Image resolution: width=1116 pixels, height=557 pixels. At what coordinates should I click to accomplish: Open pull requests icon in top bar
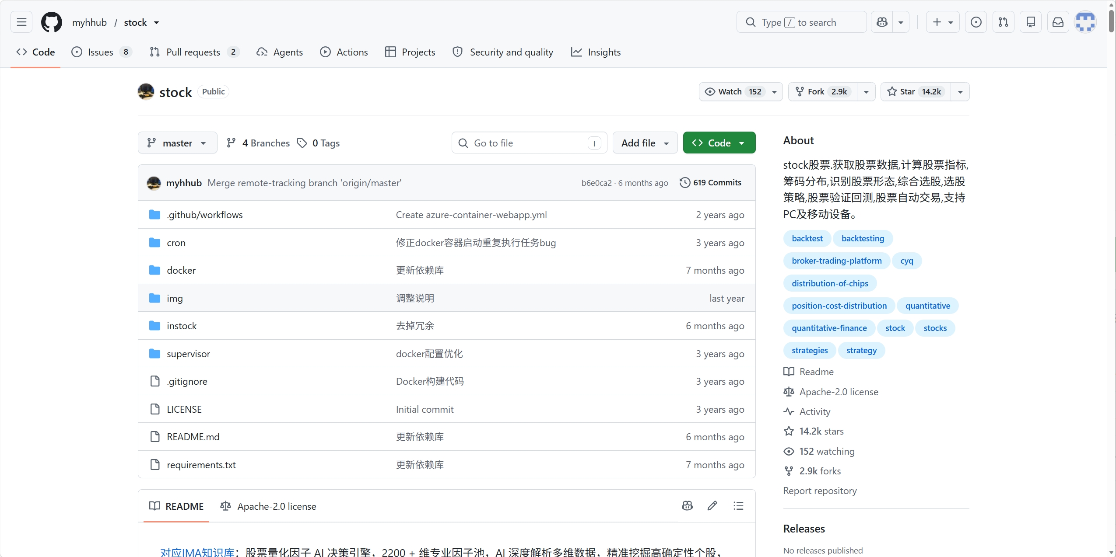tap(1004, 22)
